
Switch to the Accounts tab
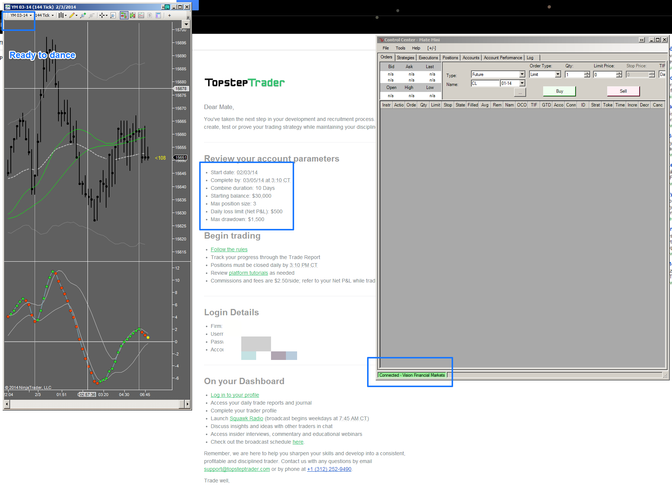pos(471,58)
